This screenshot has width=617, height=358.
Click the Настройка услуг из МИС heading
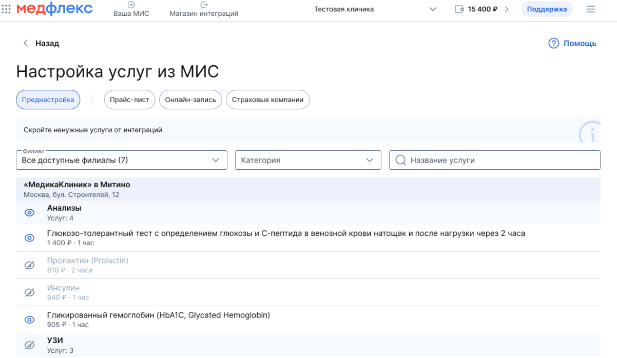point(118,72)
